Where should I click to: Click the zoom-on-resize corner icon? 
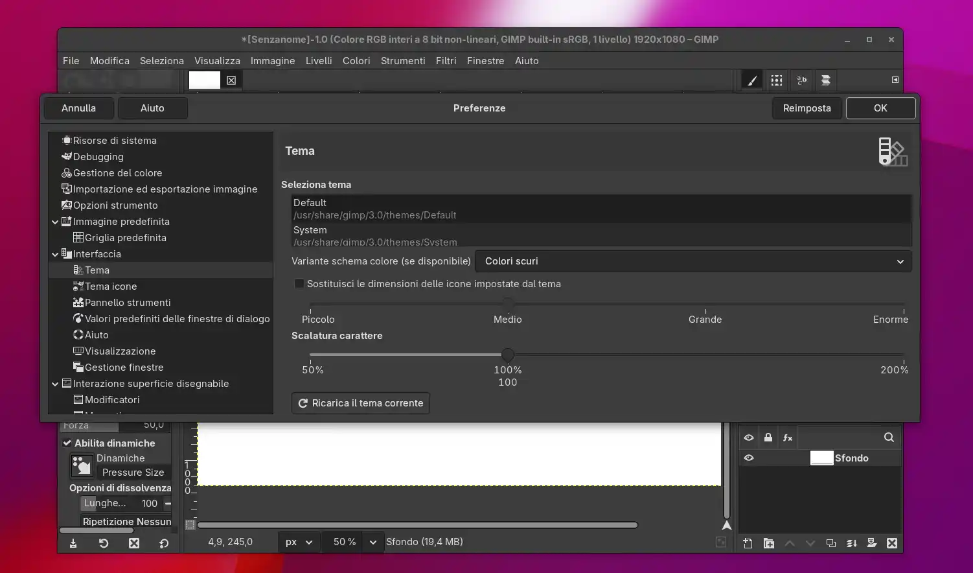pyautogui.click(x=721, y=542)
